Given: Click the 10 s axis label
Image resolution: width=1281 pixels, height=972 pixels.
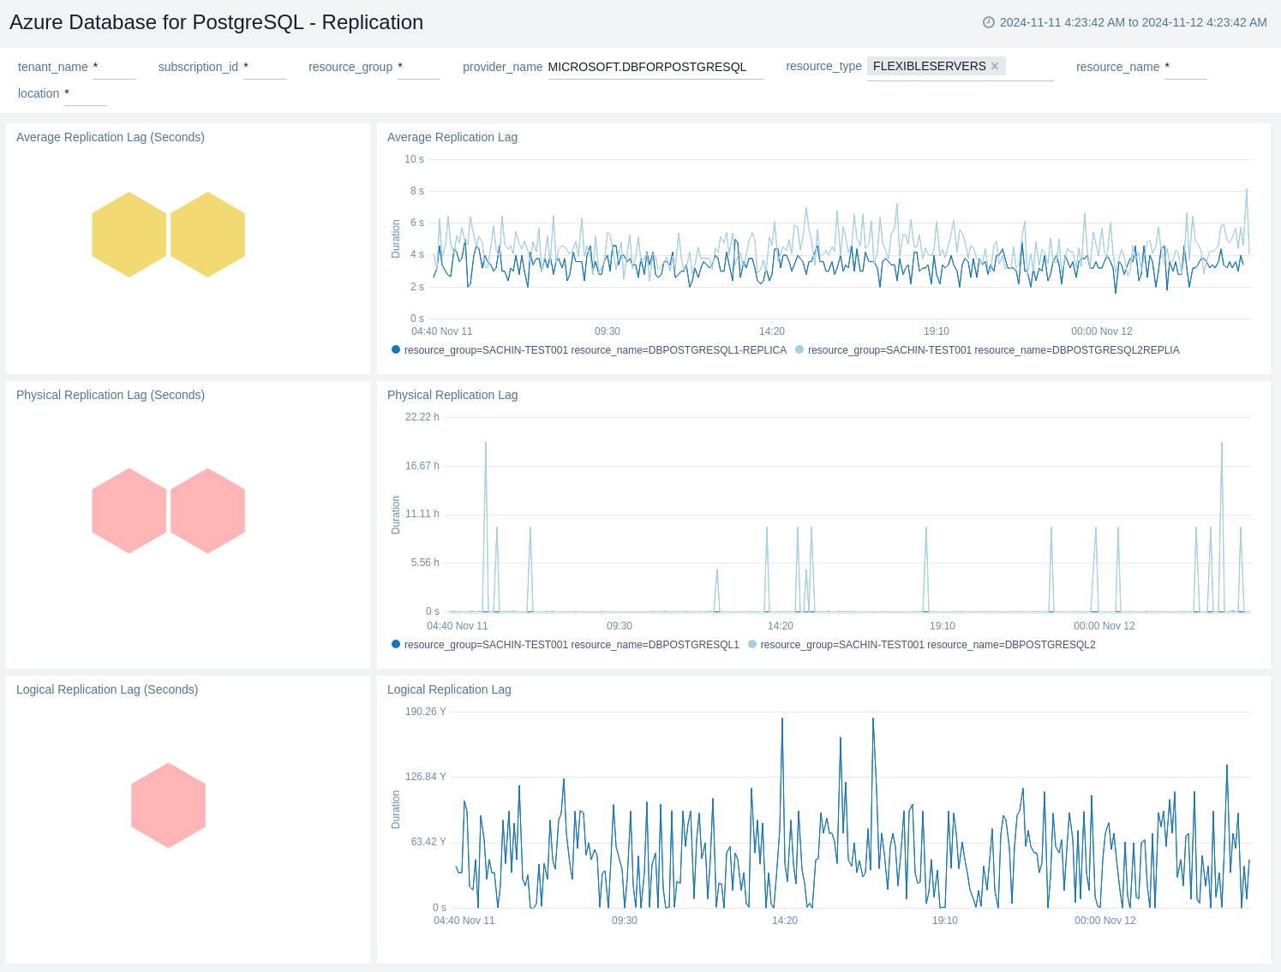Looking at the screenshot, I should [x=415, y=159].
